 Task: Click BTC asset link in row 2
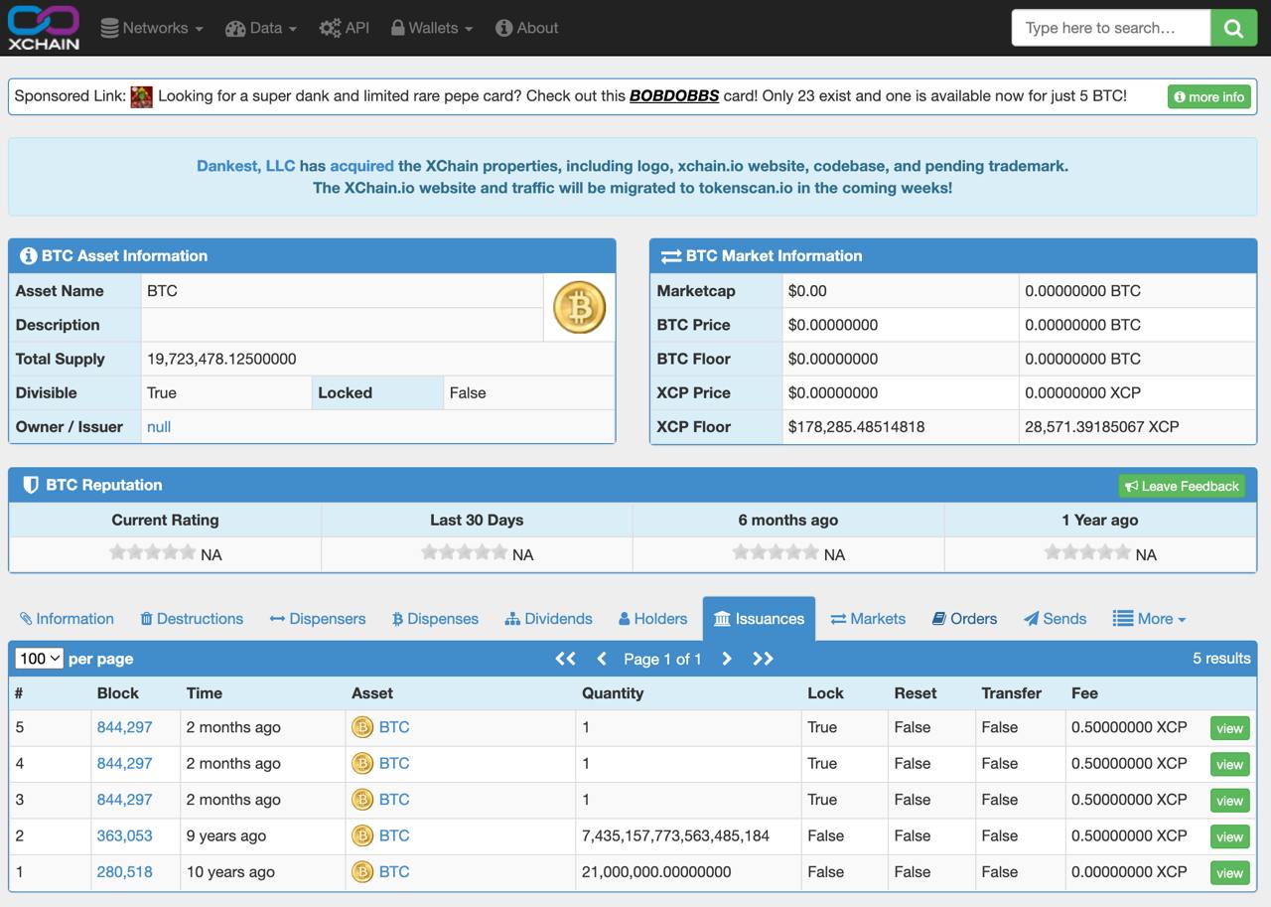point(394,835)
